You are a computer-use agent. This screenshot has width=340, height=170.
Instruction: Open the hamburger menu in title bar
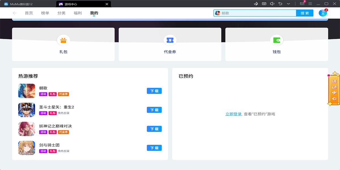tap(310, 4)
